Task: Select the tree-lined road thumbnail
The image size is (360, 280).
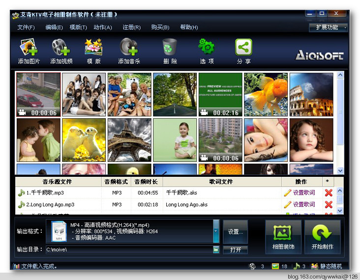Action: [175, 94]
